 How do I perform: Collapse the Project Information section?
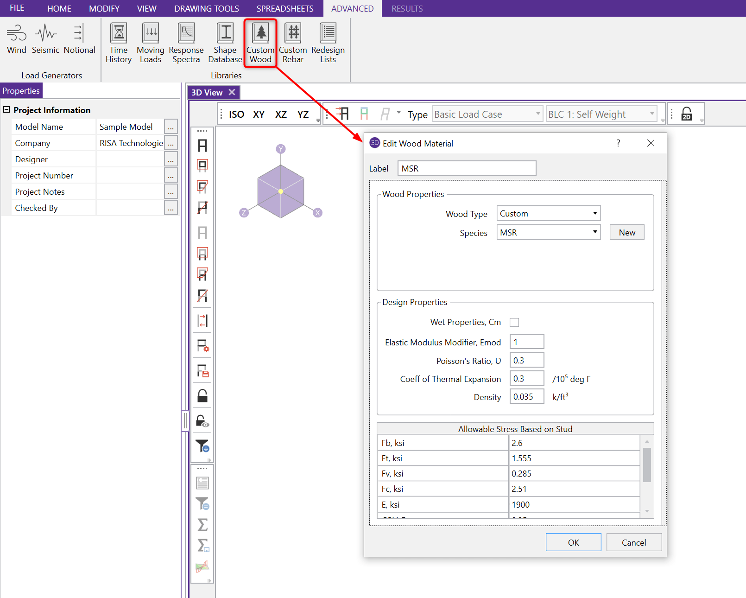pos(6,110)
